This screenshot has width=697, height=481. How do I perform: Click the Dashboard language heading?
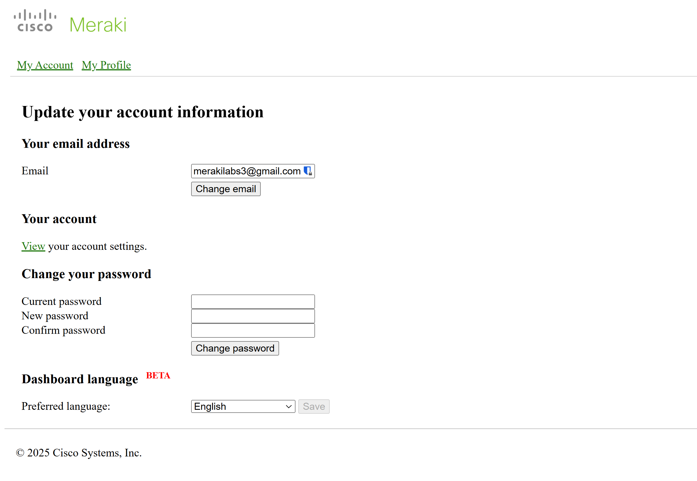pos(80,379)
